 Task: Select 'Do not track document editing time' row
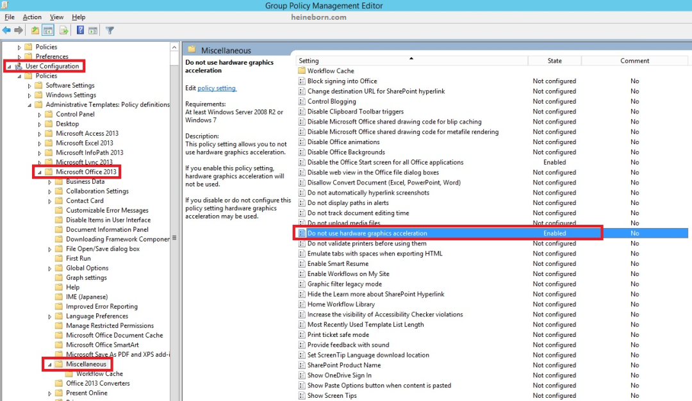(493, 213)
